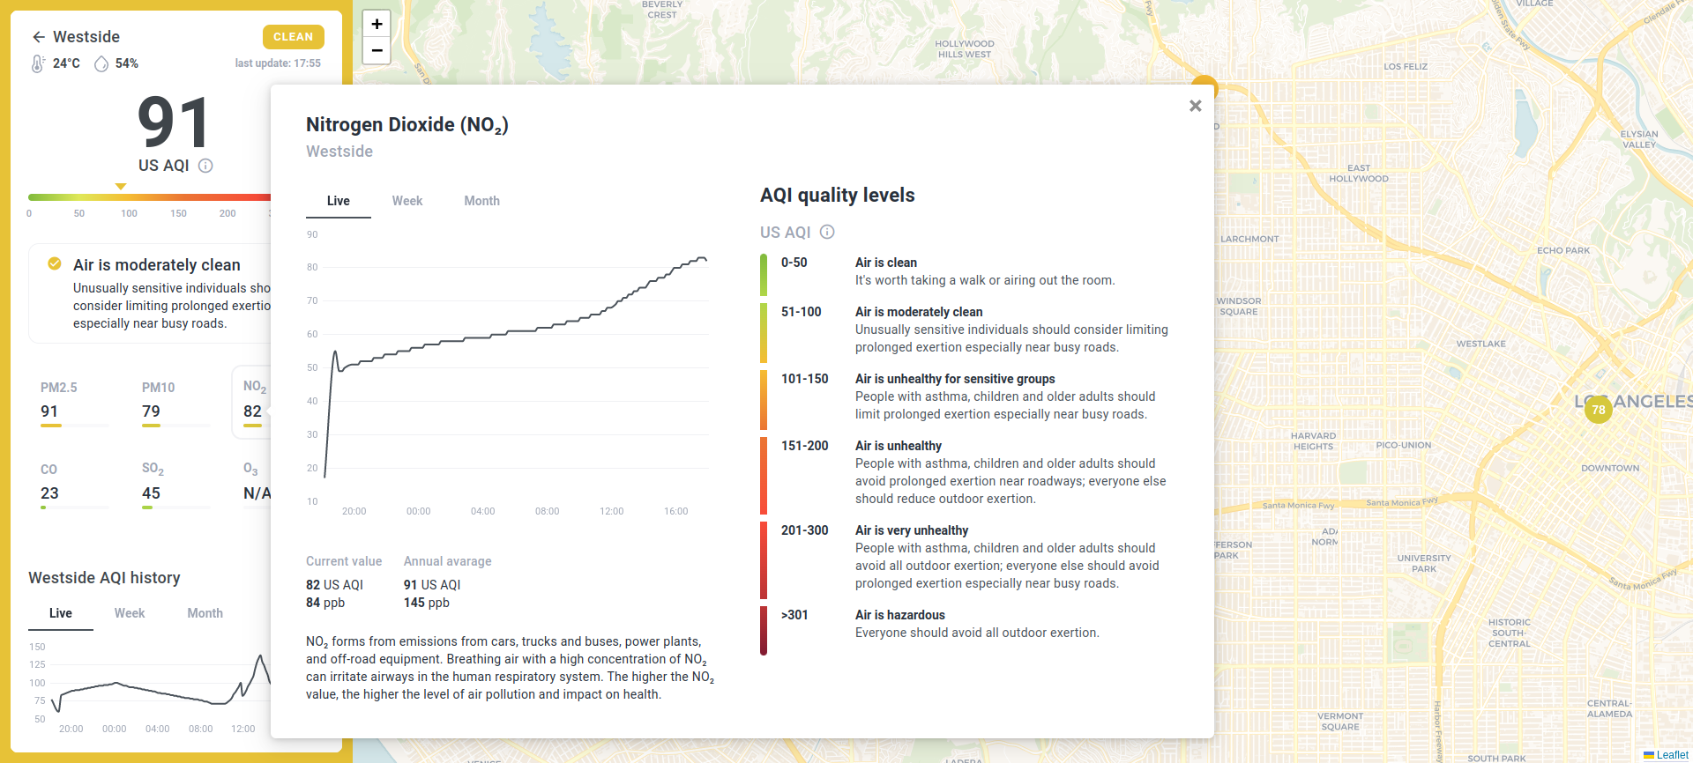Click the AQI color gradient scale bar
1693x763 pixels.
(x=148, y=197)
